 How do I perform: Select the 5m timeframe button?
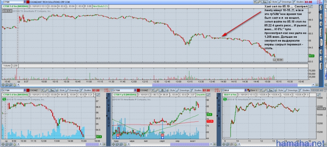[x=52, y=91]
